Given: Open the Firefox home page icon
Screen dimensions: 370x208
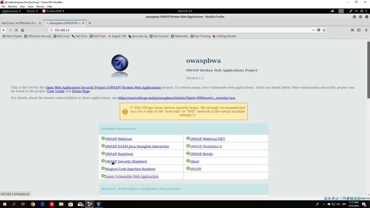Looking at the screenshot, I should [23, 30].
